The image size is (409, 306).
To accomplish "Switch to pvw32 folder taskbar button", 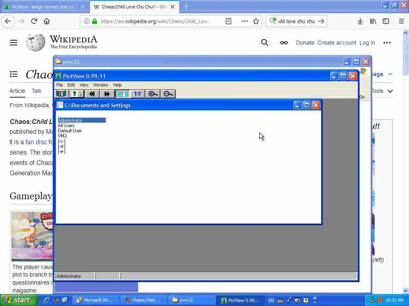I will (191, 300).
